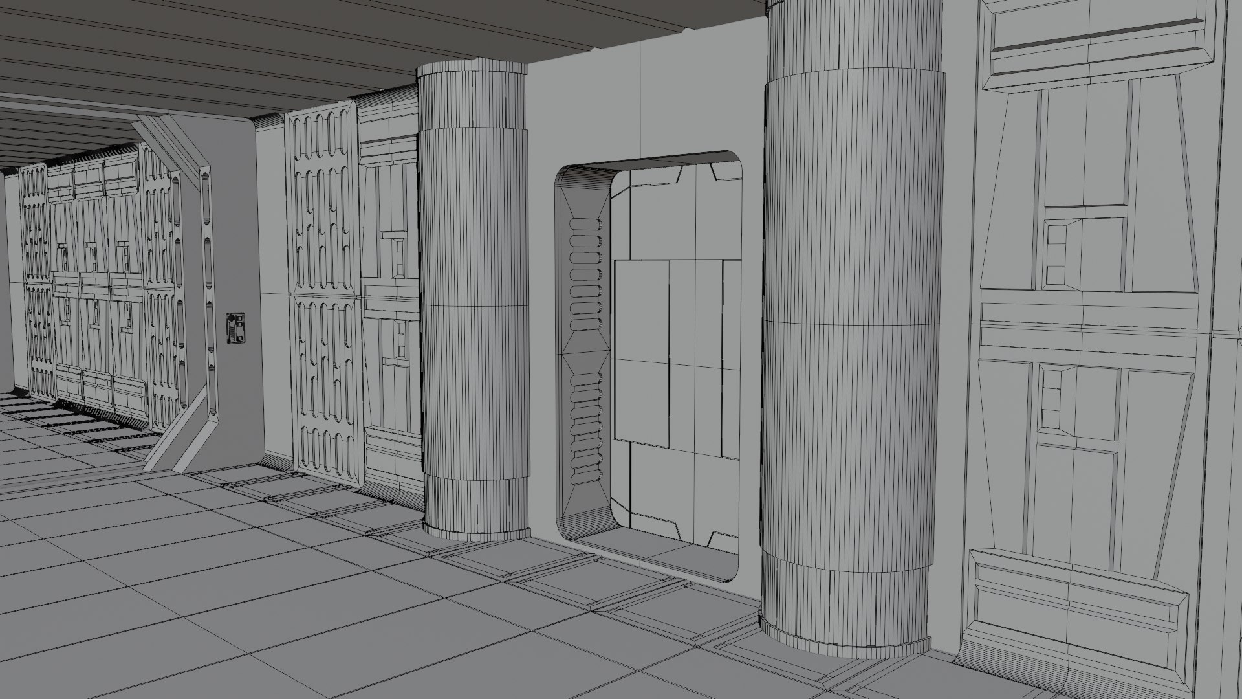Select the lower slotted vent panel beside middle column
This screenshot has width=1242, height=699.
(x=327, y=388)
